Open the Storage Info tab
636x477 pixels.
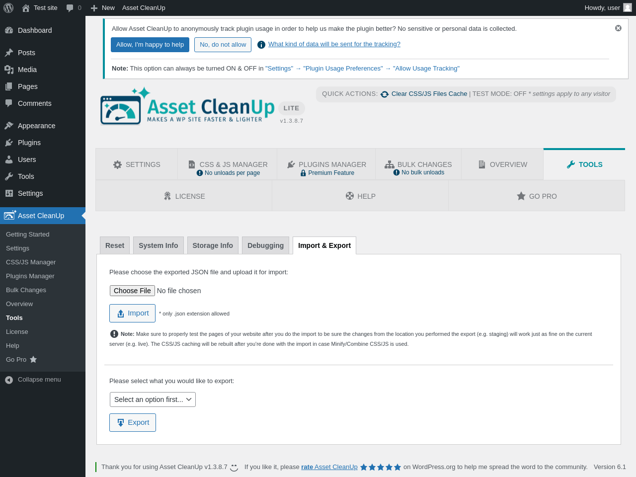click(x=213, y=245)
